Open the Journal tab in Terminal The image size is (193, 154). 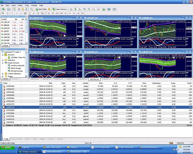click(60, 139)
